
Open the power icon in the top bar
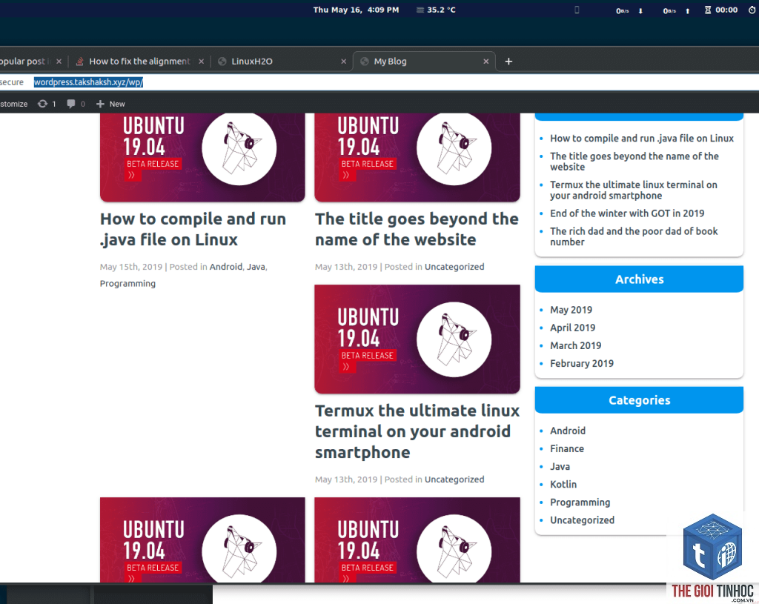[x=752, y=10]
